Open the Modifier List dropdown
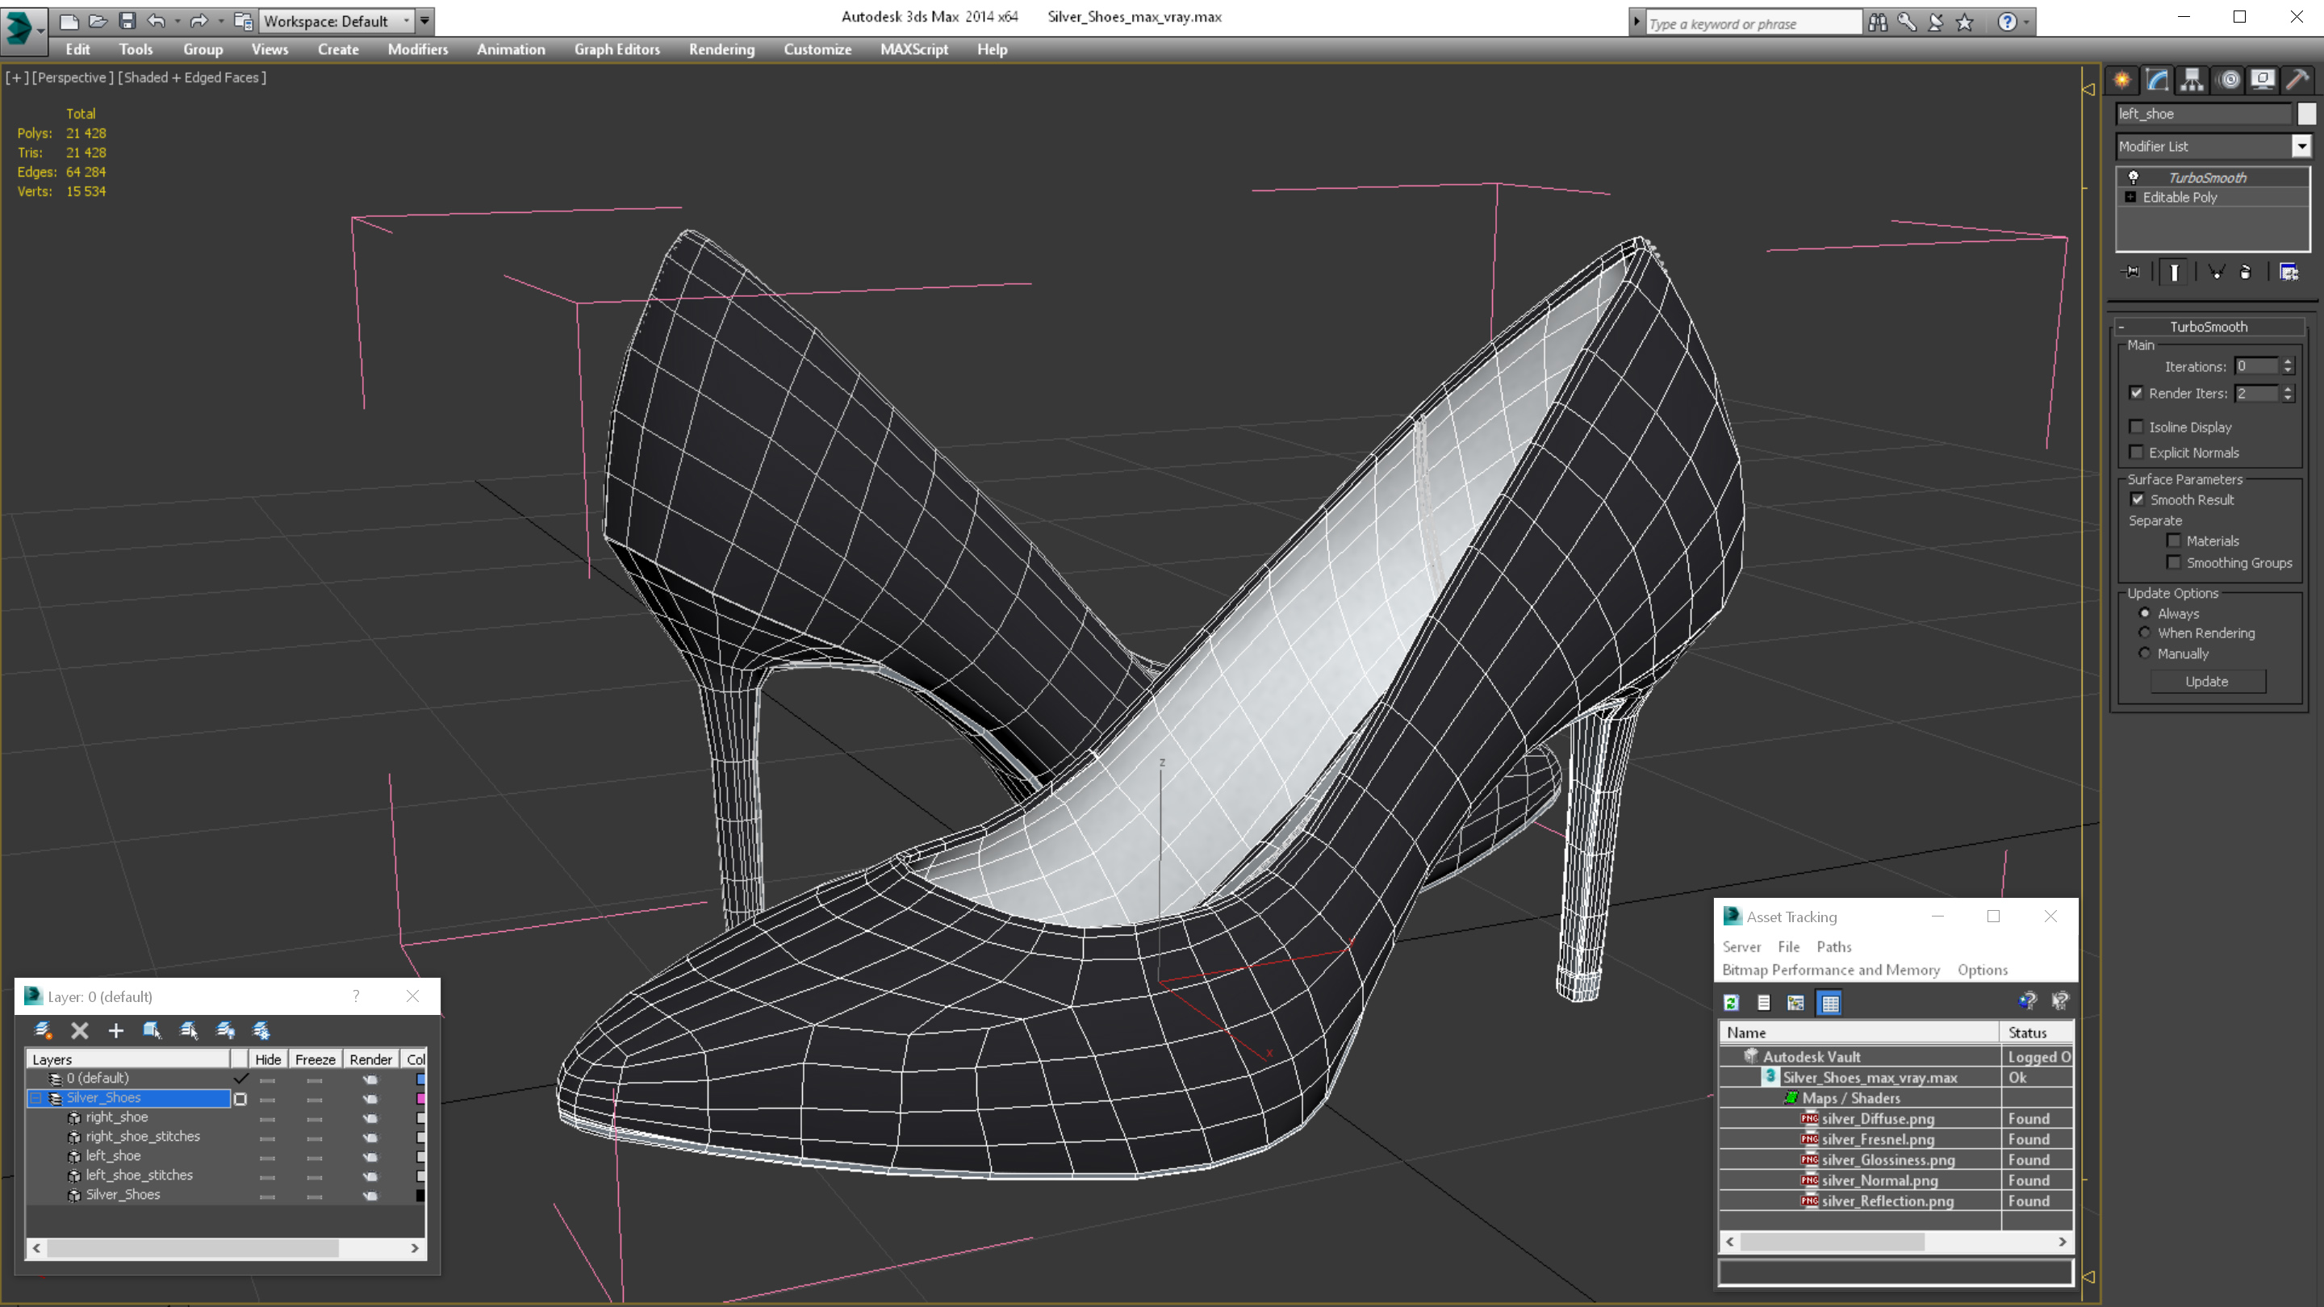This screenshot has width=2324, height=1307. pyautogui.click(x=2302, y=146)
